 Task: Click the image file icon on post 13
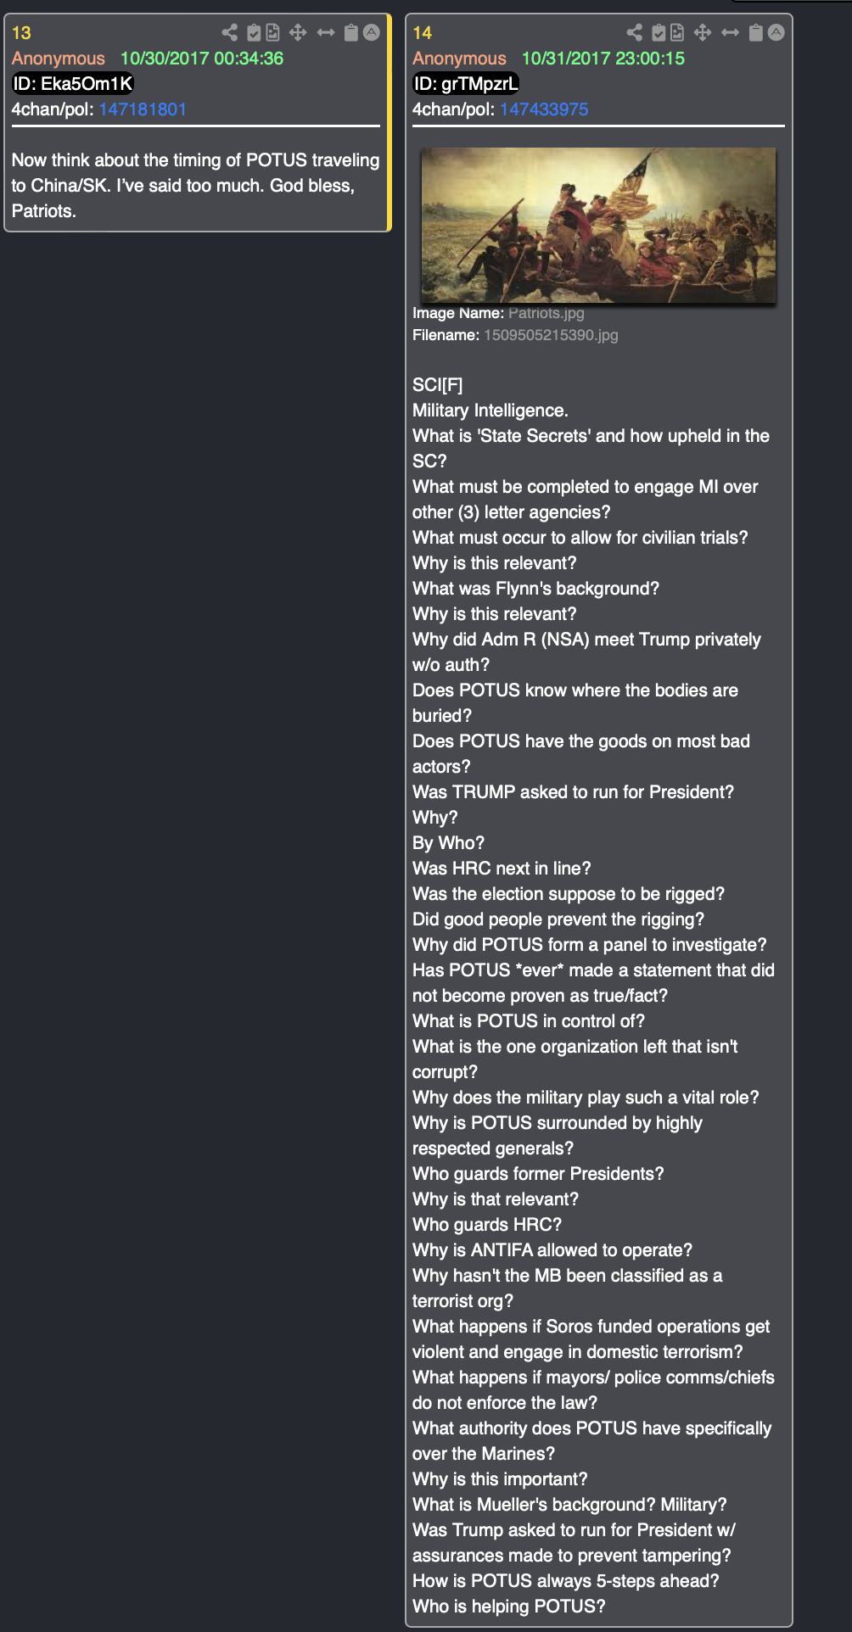tap(272, 32)
